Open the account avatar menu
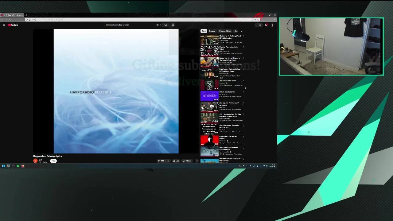393x221 pixels. click(x=272, y=25)
